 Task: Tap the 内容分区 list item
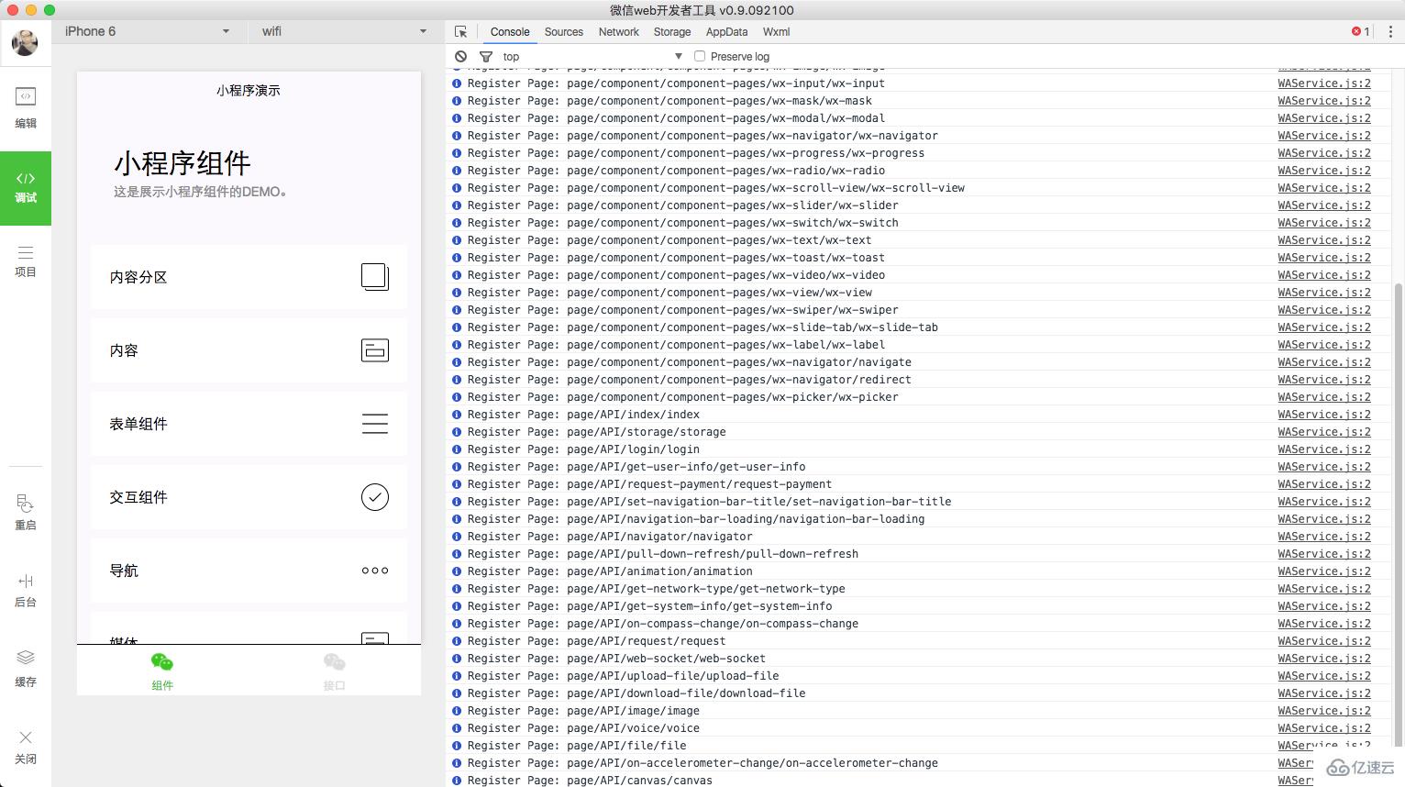click(249, 277)
